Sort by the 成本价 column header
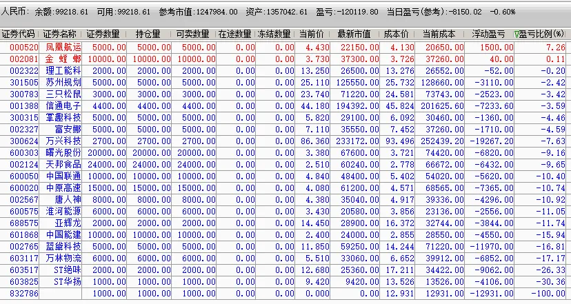Viewport: 571px width, 304px height. (397, 34)
